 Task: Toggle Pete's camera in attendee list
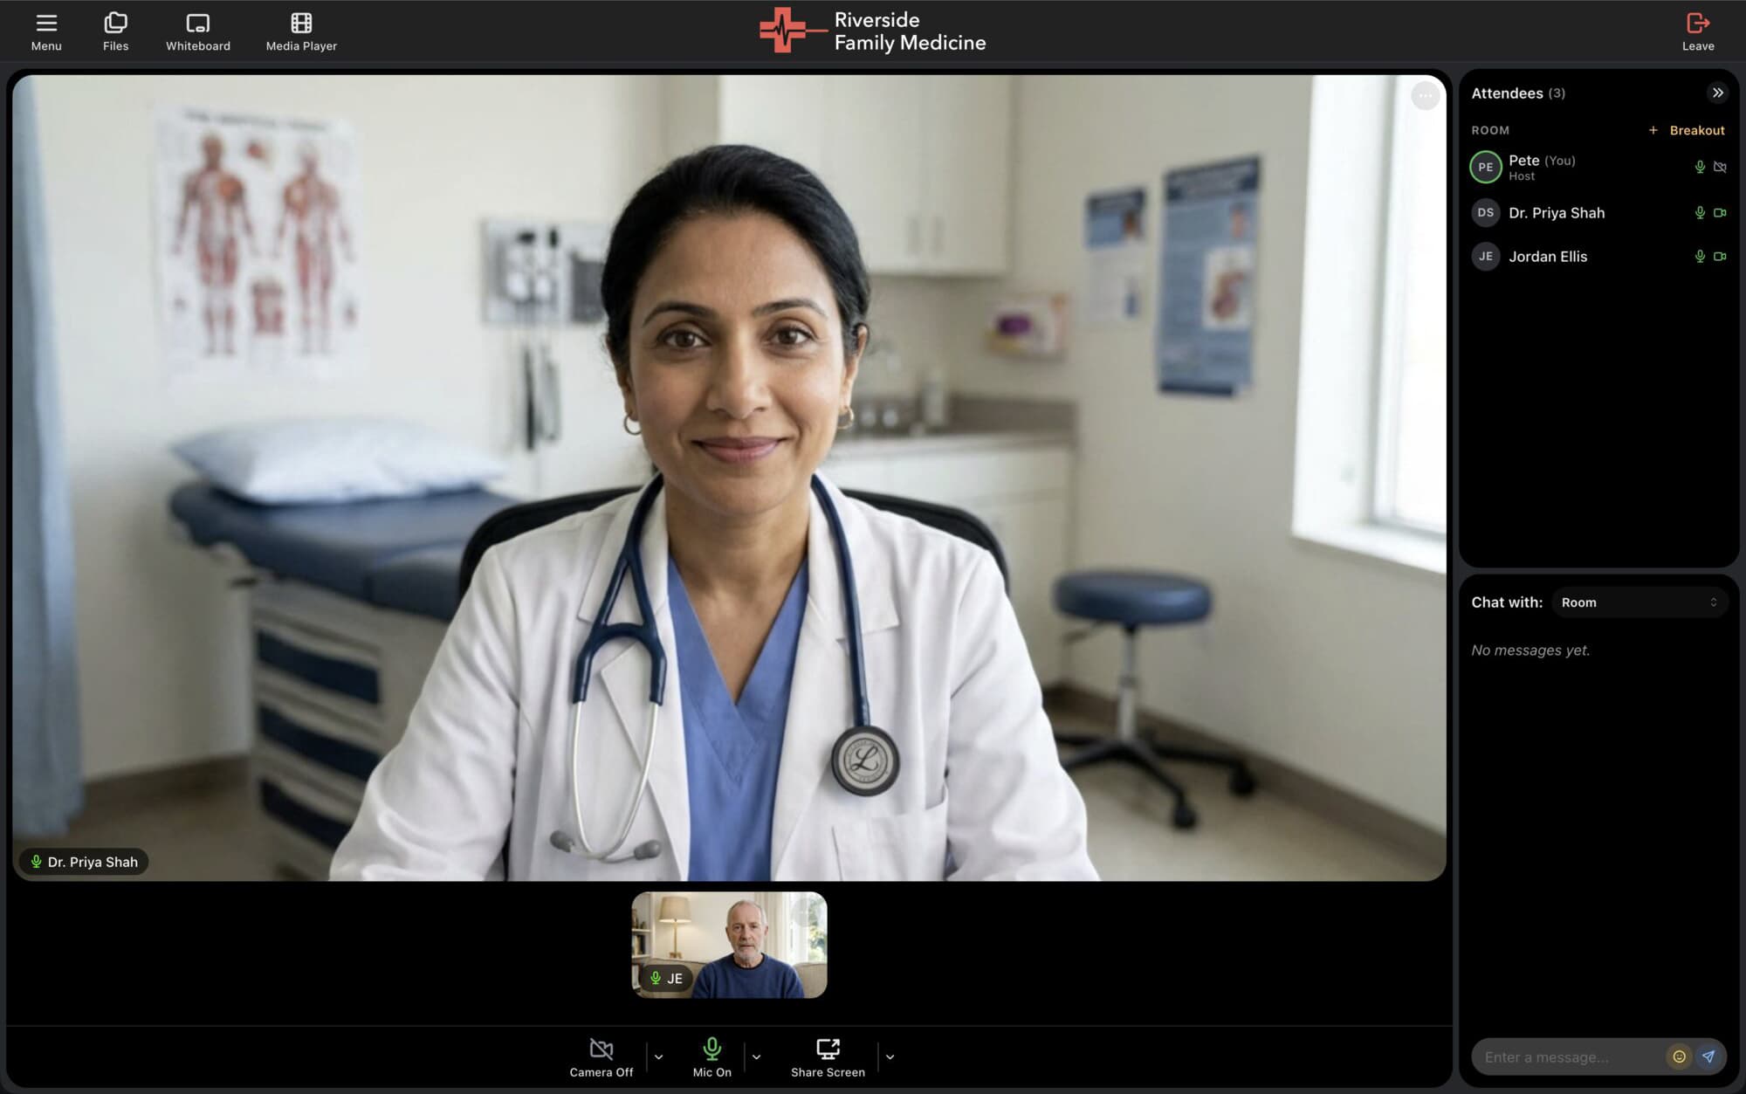1720,167
